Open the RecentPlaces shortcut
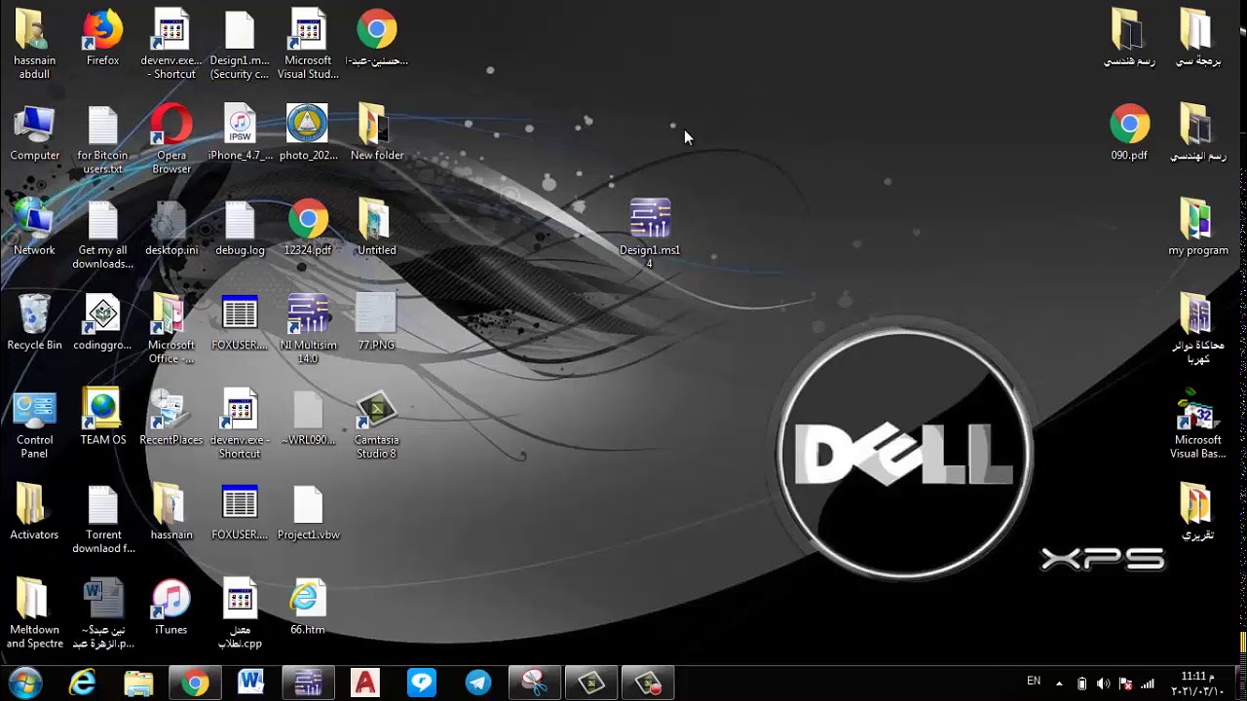Image resolution: width=1247 pixels, height=701 pixels. [171, 419]
